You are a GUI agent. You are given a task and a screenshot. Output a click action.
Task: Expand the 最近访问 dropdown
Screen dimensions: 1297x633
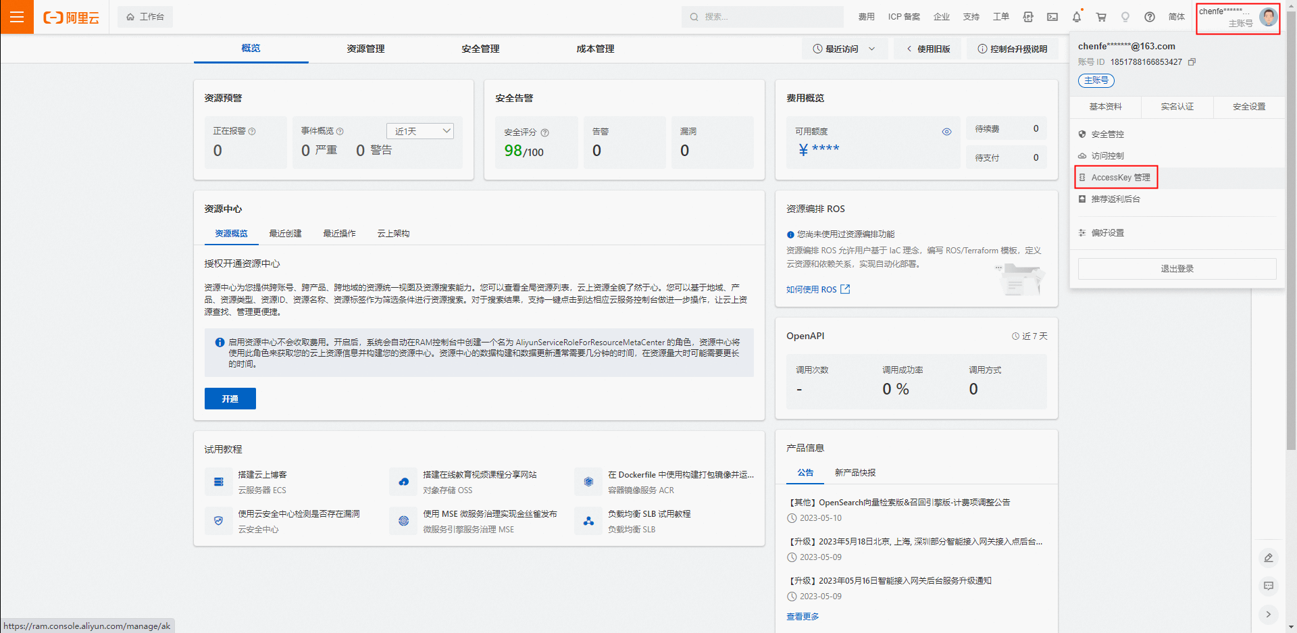click(844, 49)
